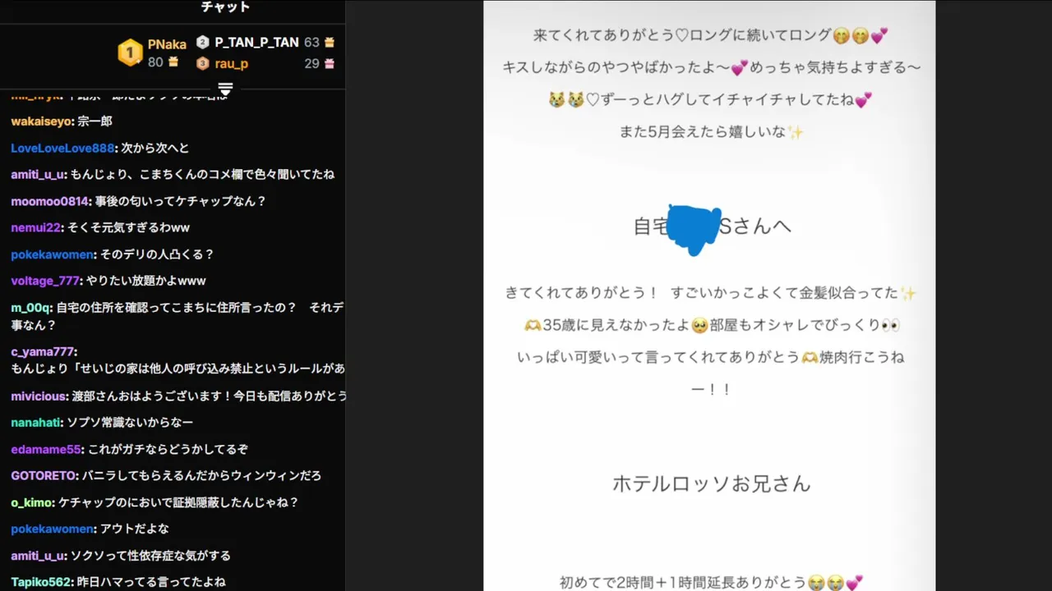Click the bronze rank 3 badge icon
The width and height of the screenshot is (1052, 591).
point(203,63)
